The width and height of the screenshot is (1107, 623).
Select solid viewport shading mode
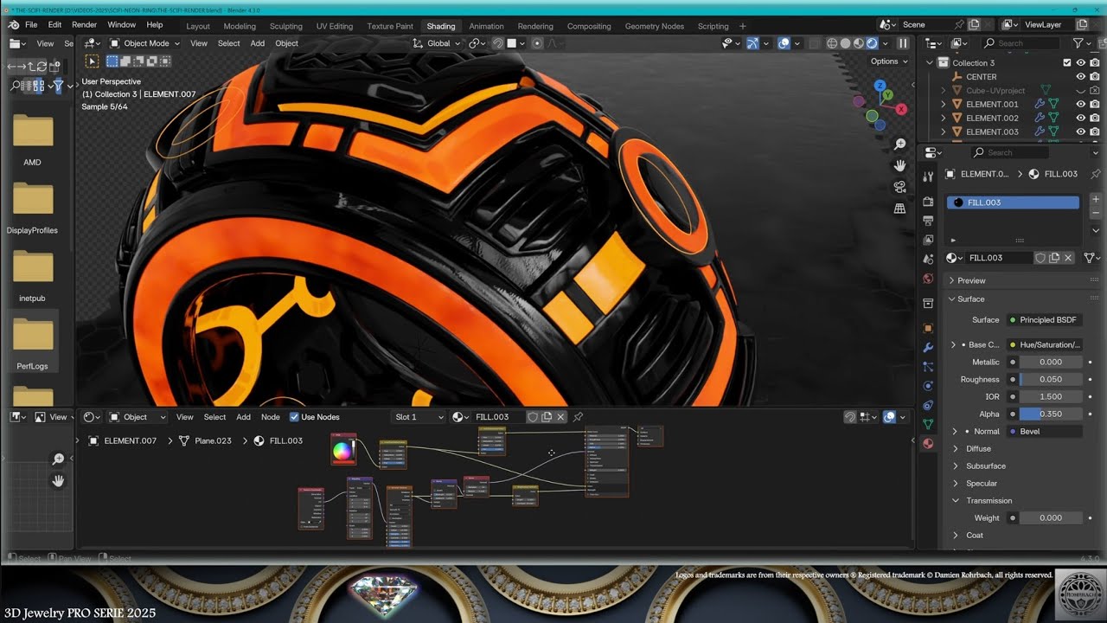click(845, 43)
